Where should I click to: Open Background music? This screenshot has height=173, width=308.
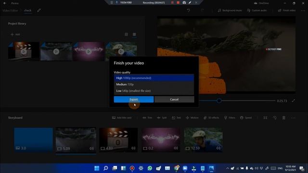[x=230, y=11]
